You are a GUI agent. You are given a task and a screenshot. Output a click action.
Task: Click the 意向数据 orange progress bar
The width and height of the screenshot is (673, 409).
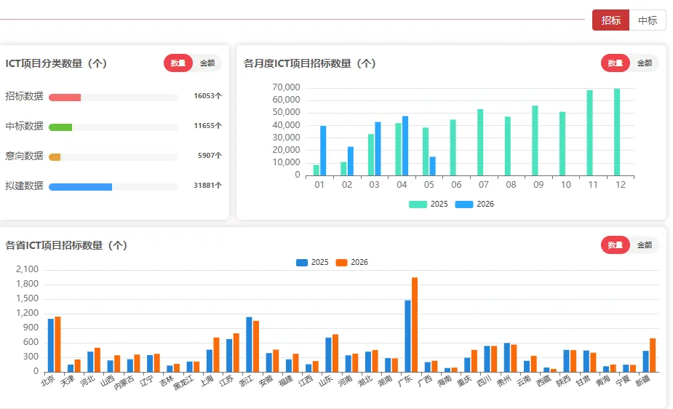pos(55,157)
